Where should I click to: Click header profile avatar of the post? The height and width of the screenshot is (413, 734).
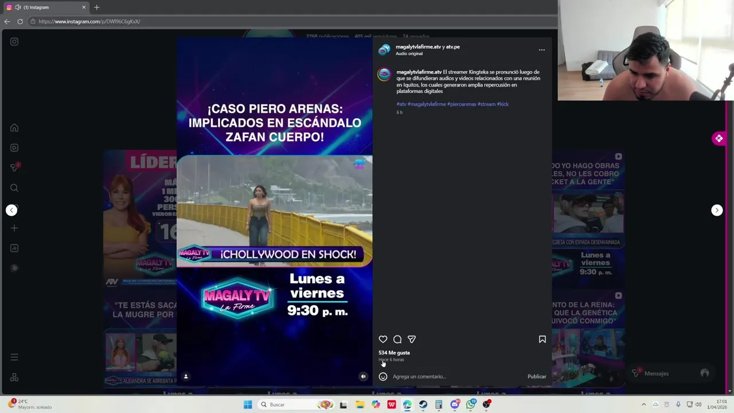coord(384,50)
